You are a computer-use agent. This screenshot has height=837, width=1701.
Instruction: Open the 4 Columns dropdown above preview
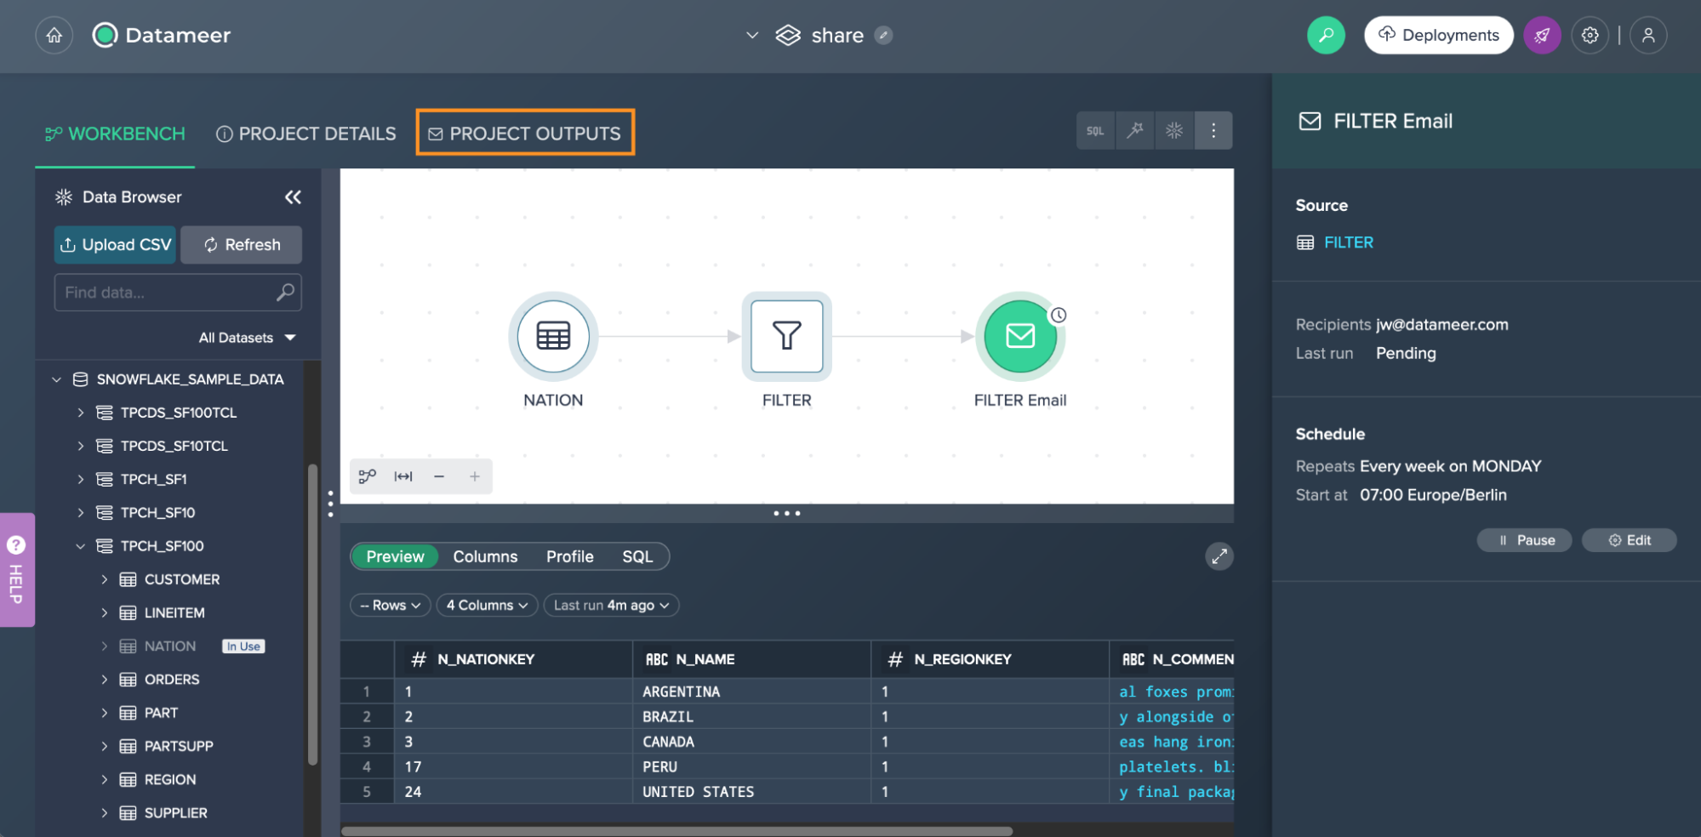[x=487, y=605]
